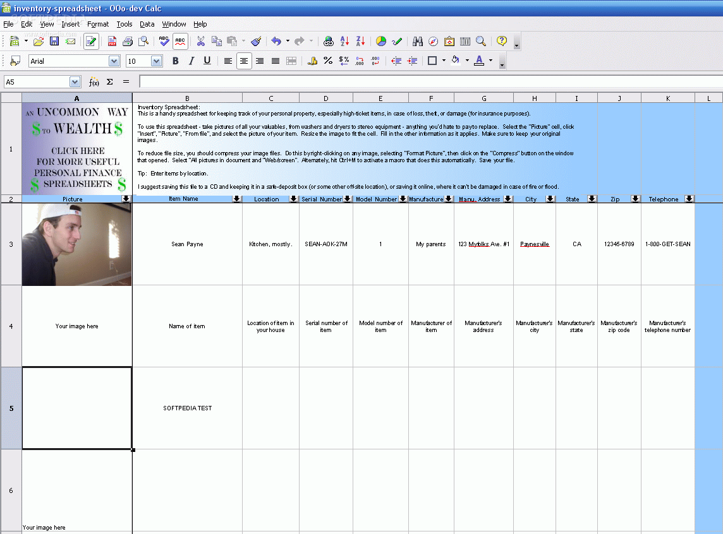
Task: Run Spellcheck icon
Action: (x=164, y=42)
